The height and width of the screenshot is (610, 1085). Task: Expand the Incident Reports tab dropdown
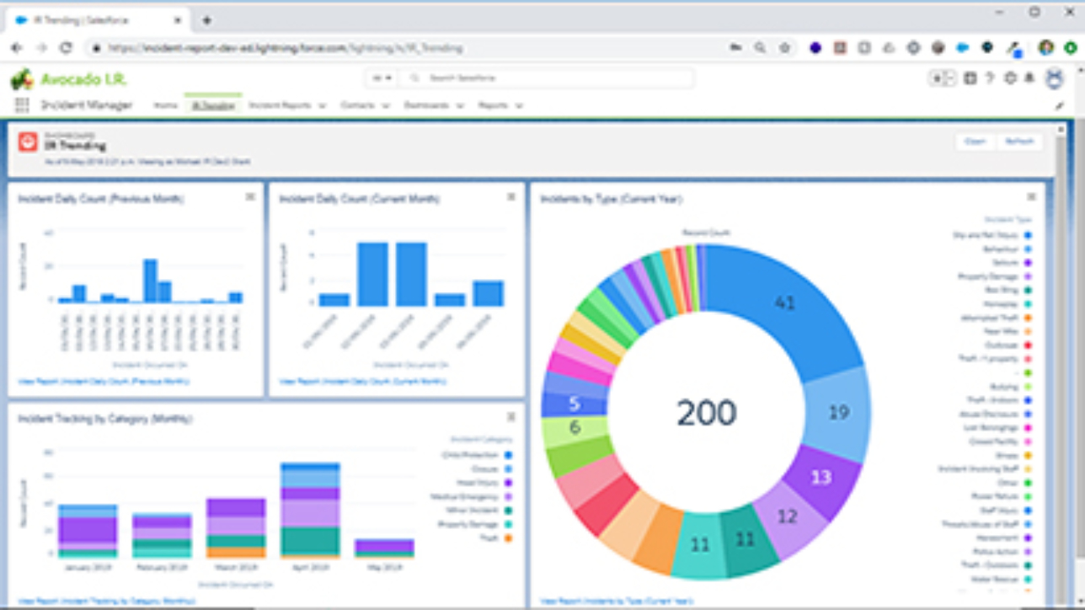point(322,106)
